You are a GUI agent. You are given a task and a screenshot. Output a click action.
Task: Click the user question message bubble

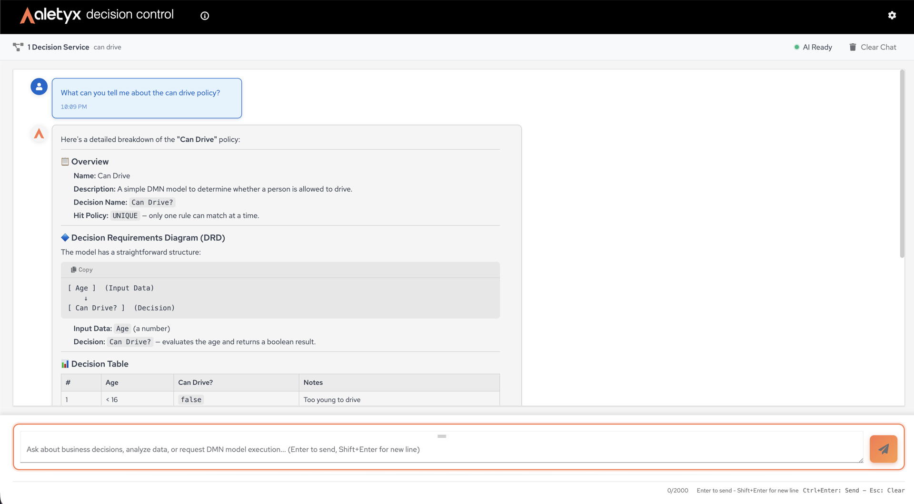point(147,98)
